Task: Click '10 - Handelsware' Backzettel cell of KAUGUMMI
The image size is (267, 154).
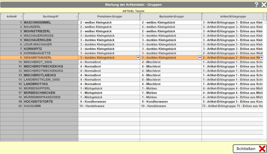Action: point(171,106)
